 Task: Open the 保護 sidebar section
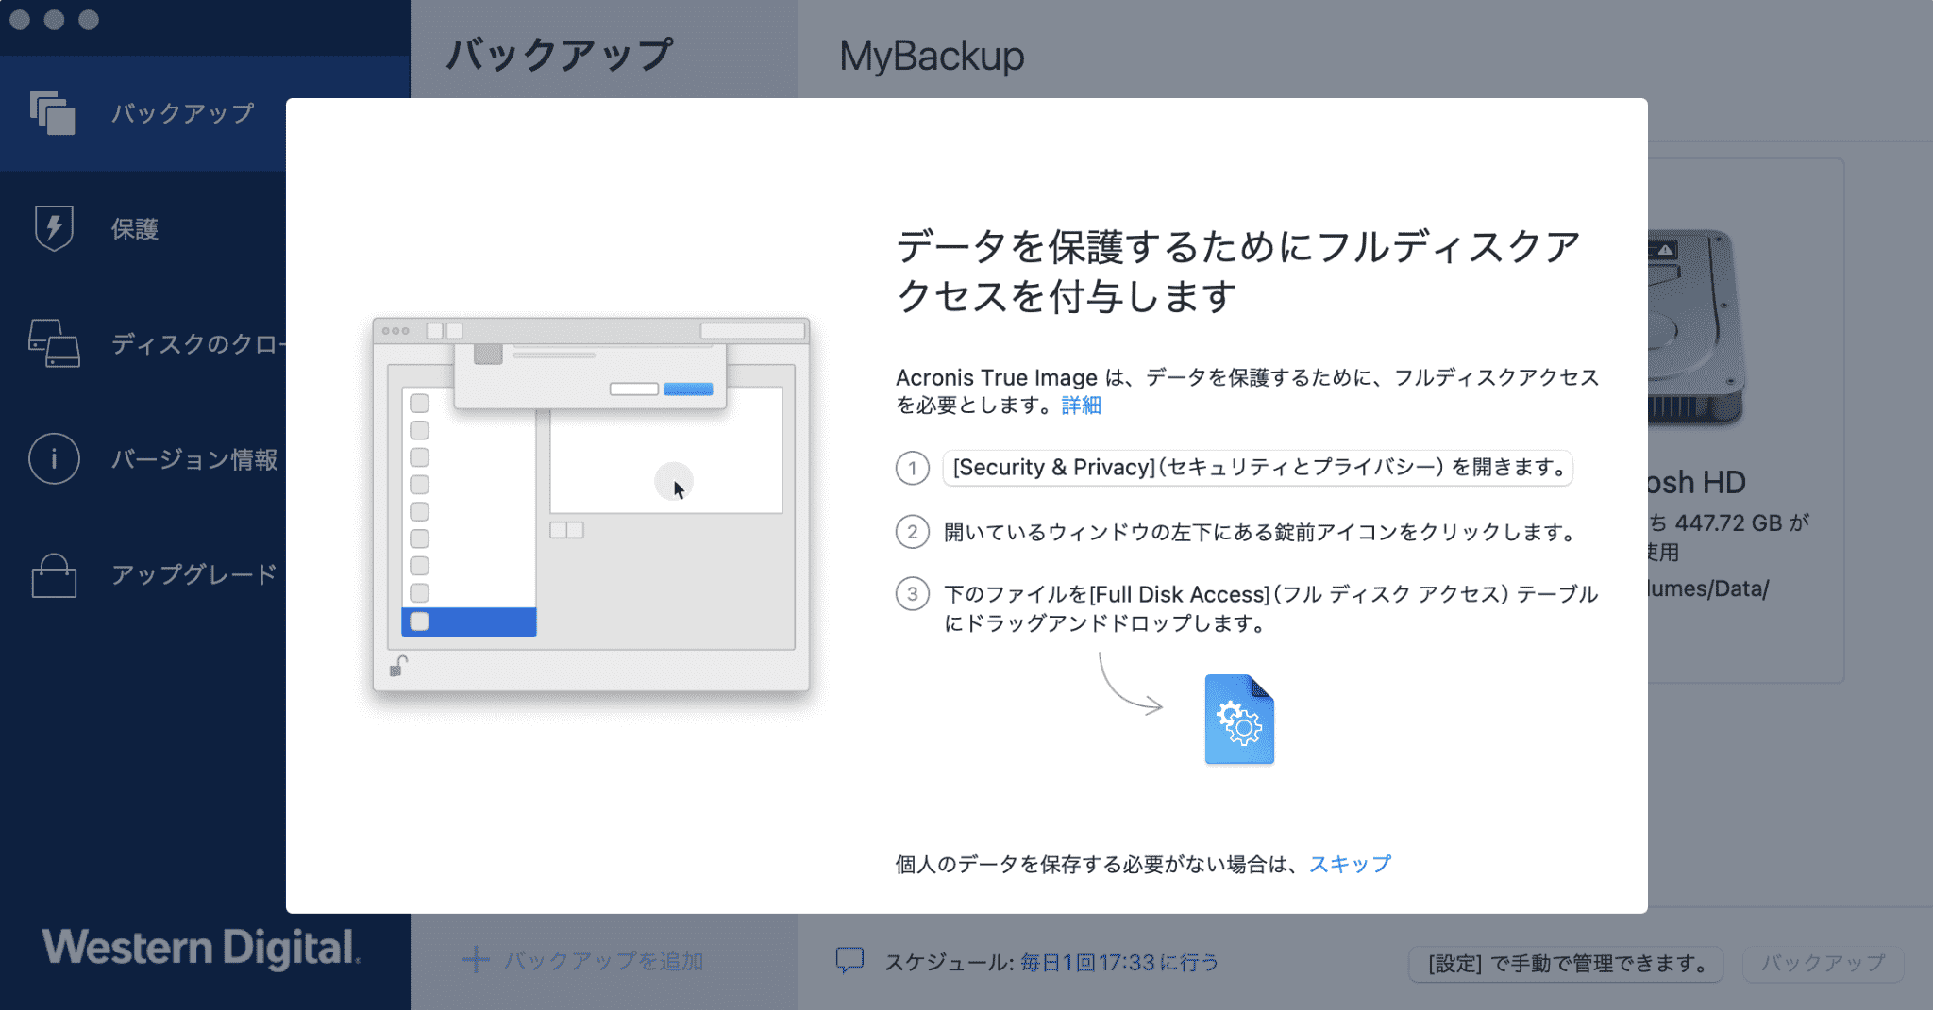pyautogui.click(x=143, y=229)
